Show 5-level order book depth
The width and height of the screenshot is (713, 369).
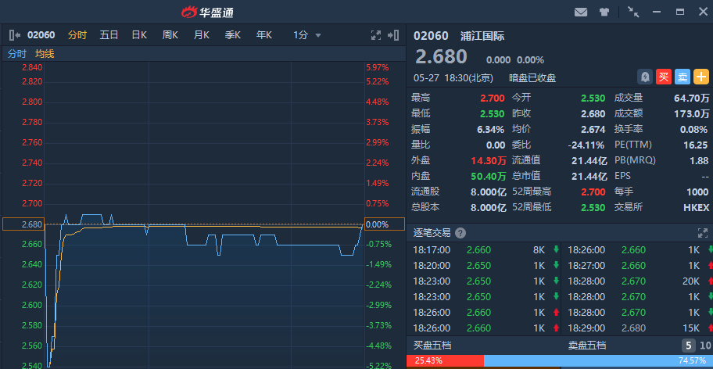(x=689, y=346)
